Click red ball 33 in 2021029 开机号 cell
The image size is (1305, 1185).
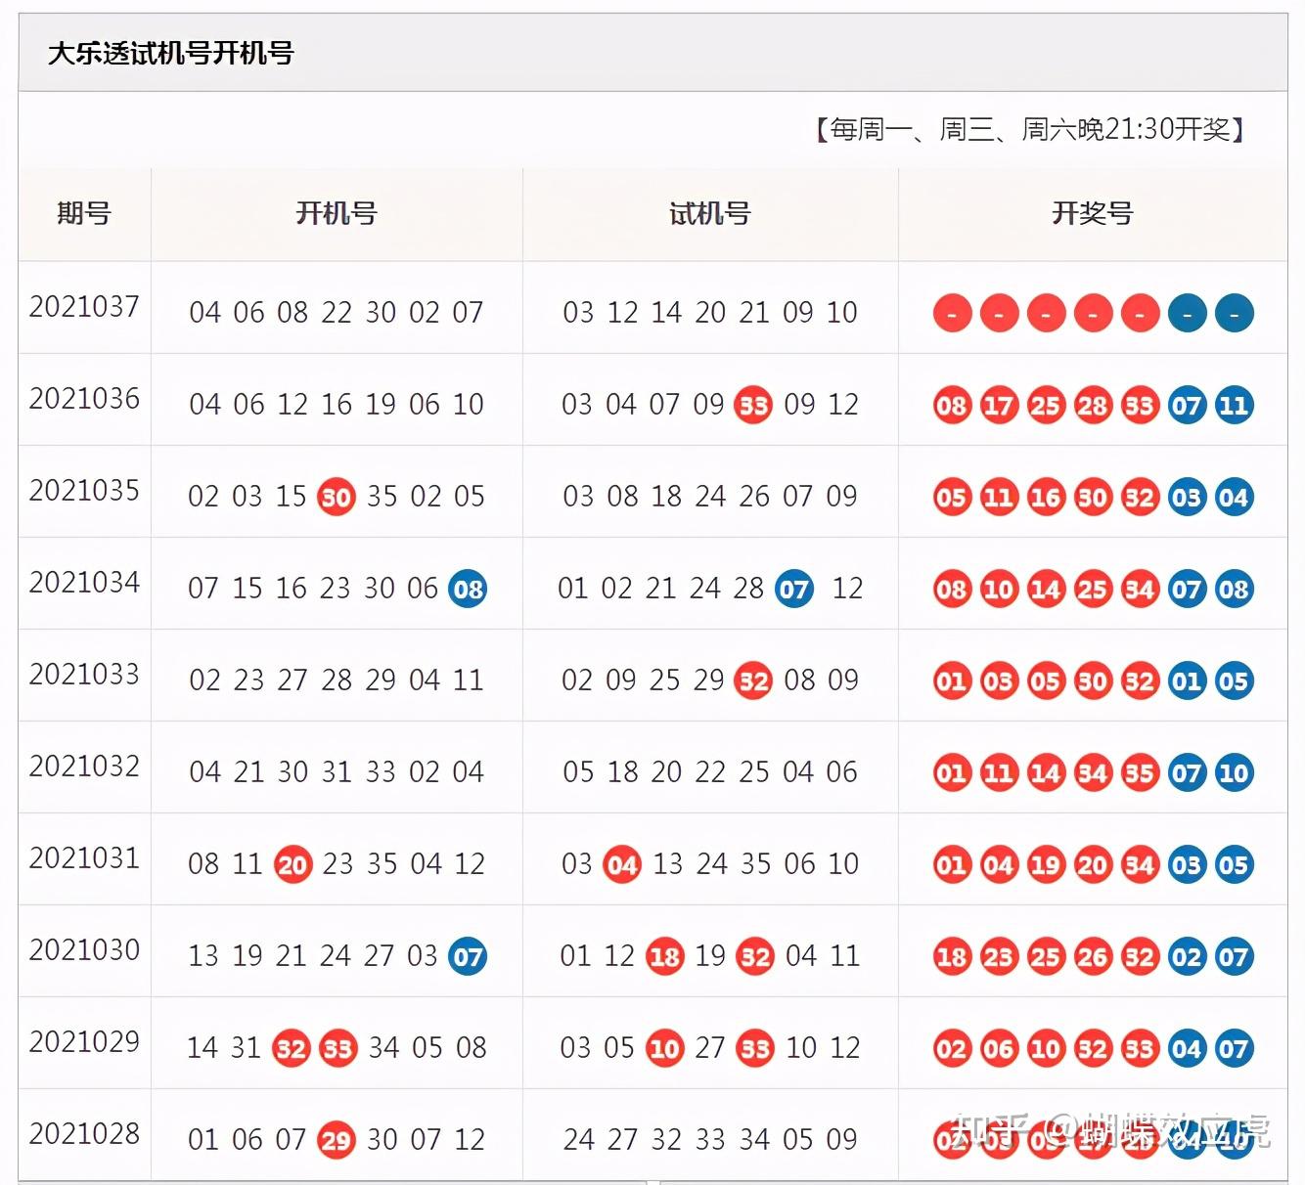[337, 1048]
